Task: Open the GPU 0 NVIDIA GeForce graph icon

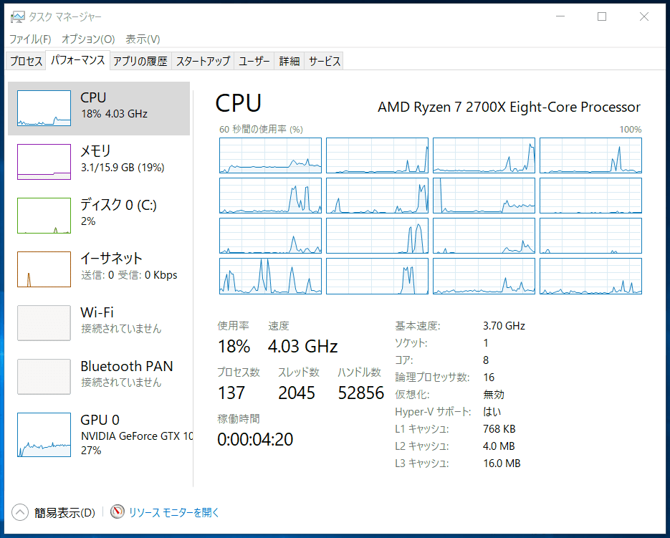Action: tap(44, 435)
